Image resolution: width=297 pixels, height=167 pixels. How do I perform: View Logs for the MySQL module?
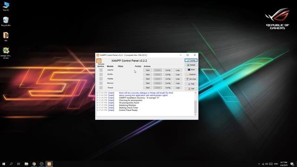tap(178, 75)
